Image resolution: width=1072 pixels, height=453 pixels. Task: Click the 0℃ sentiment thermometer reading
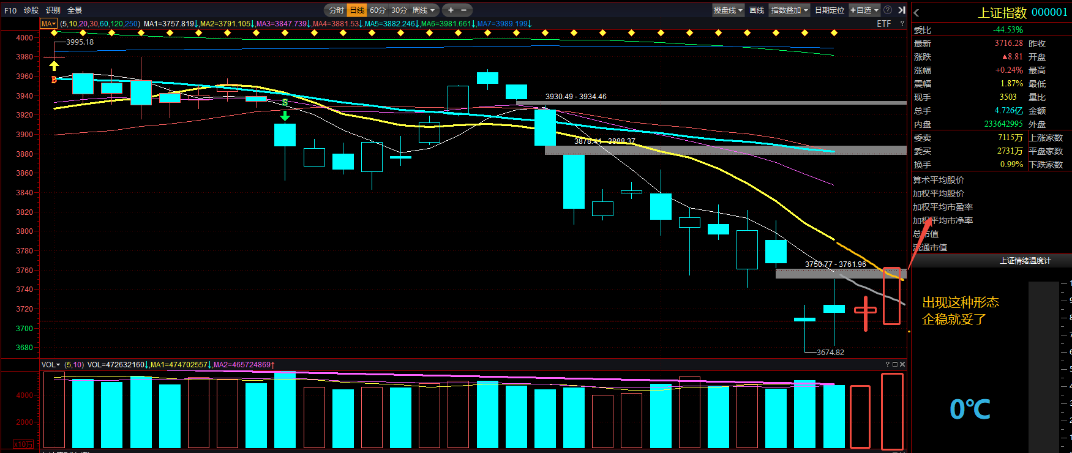click(970, 409)
